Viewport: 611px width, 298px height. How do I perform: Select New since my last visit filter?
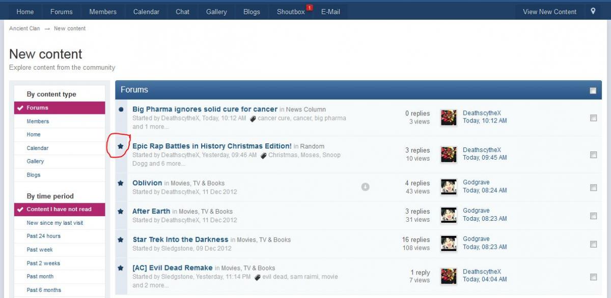pos(55,223)
